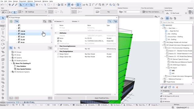Select the assignments view icon in lower panel
Viewport: 194px width, 109px height.
pos(11,48)
